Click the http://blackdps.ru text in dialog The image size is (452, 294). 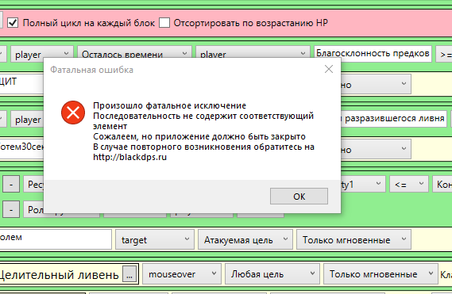click(x=129, y=157)
